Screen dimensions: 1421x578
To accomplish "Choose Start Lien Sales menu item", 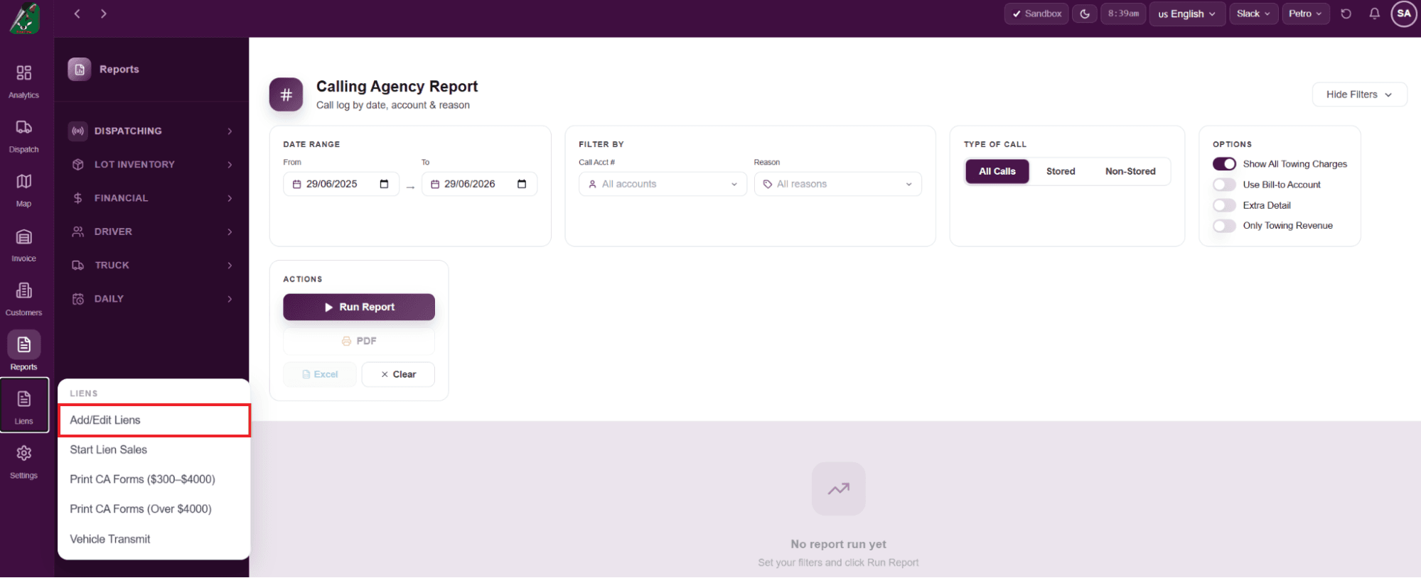I will click(154, 450).
